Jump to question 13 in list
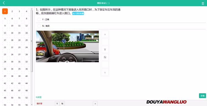 coord(5,33)
